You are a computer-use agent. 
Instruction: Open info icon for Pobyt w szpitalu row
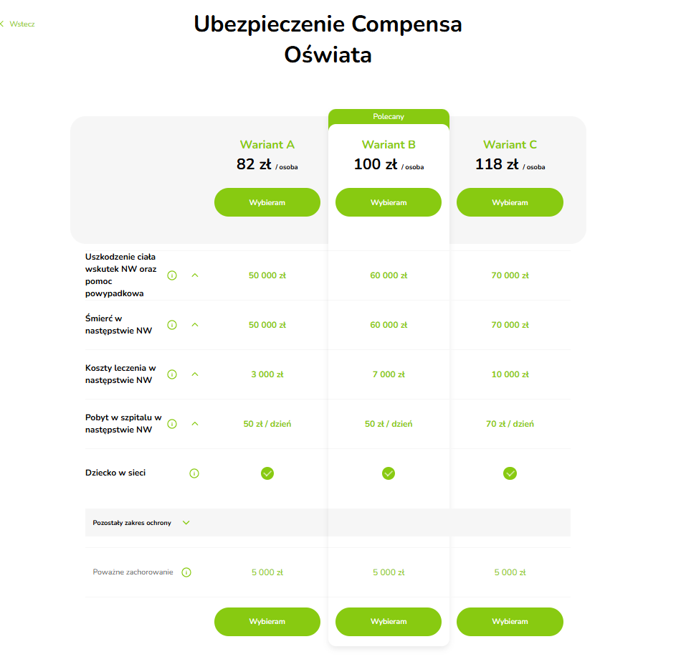[x=172, y=424]
